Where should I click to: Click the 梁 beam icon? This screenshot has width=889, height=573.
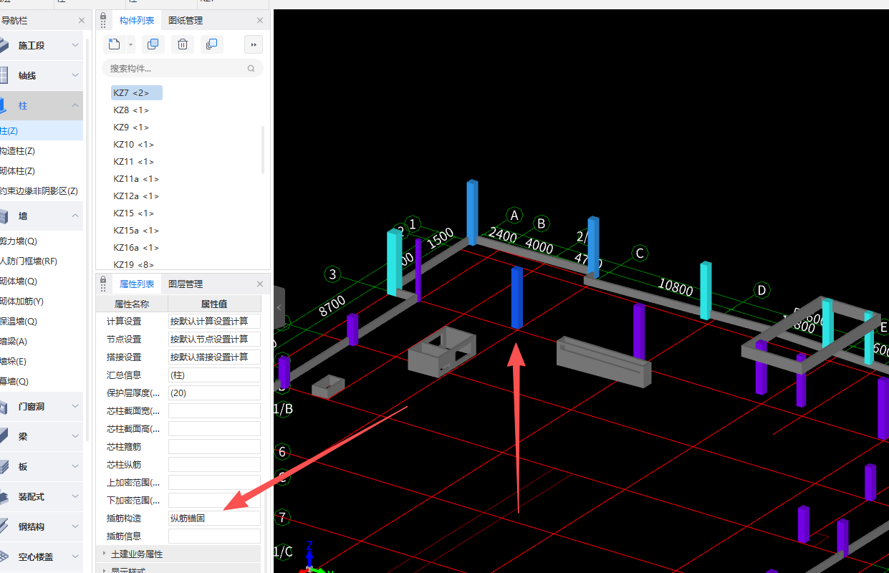point(4,436)
